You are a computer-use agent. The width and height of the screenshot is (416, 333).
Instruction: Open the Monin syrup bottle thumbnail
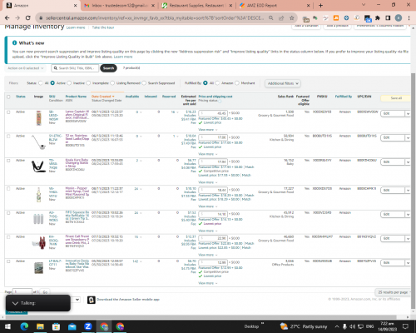[x=38, y=195]
